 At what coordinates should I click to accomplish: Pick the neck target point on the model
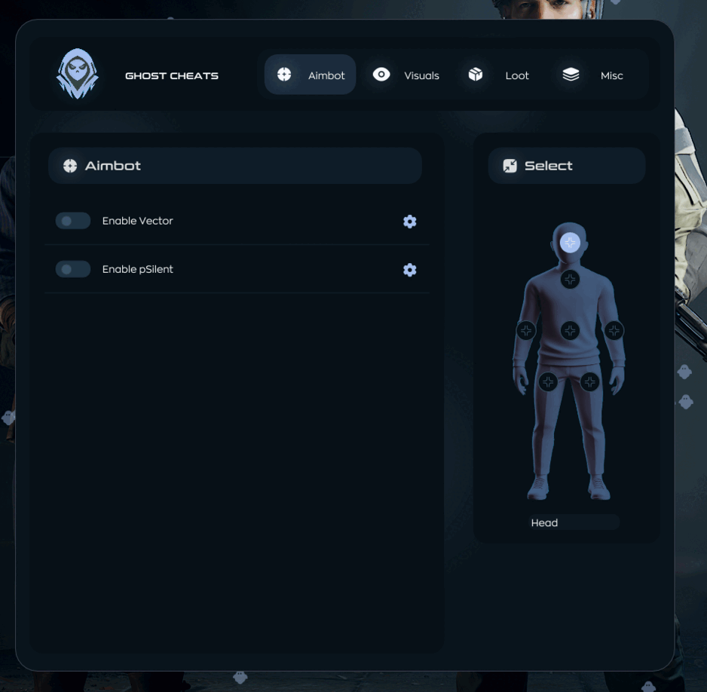(x=570, y=280)
